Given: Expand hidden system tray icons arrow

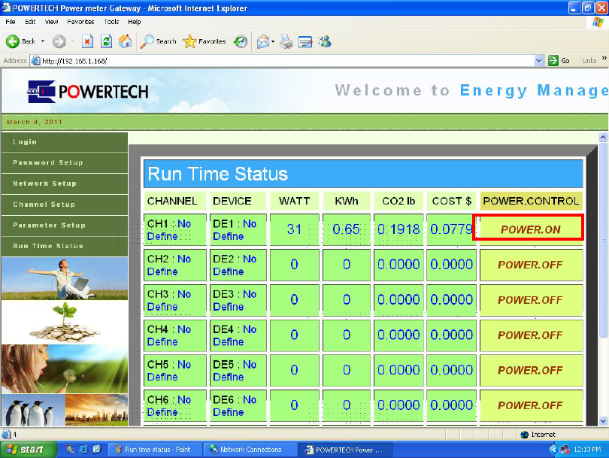Looking at the screenshot, I should tap(553, 450).
